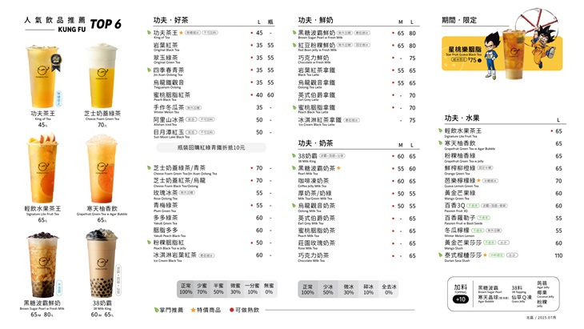Select the 寒天柚香飲 cup photo
Viewport: 584px width, 329px height.
(102, 170)
